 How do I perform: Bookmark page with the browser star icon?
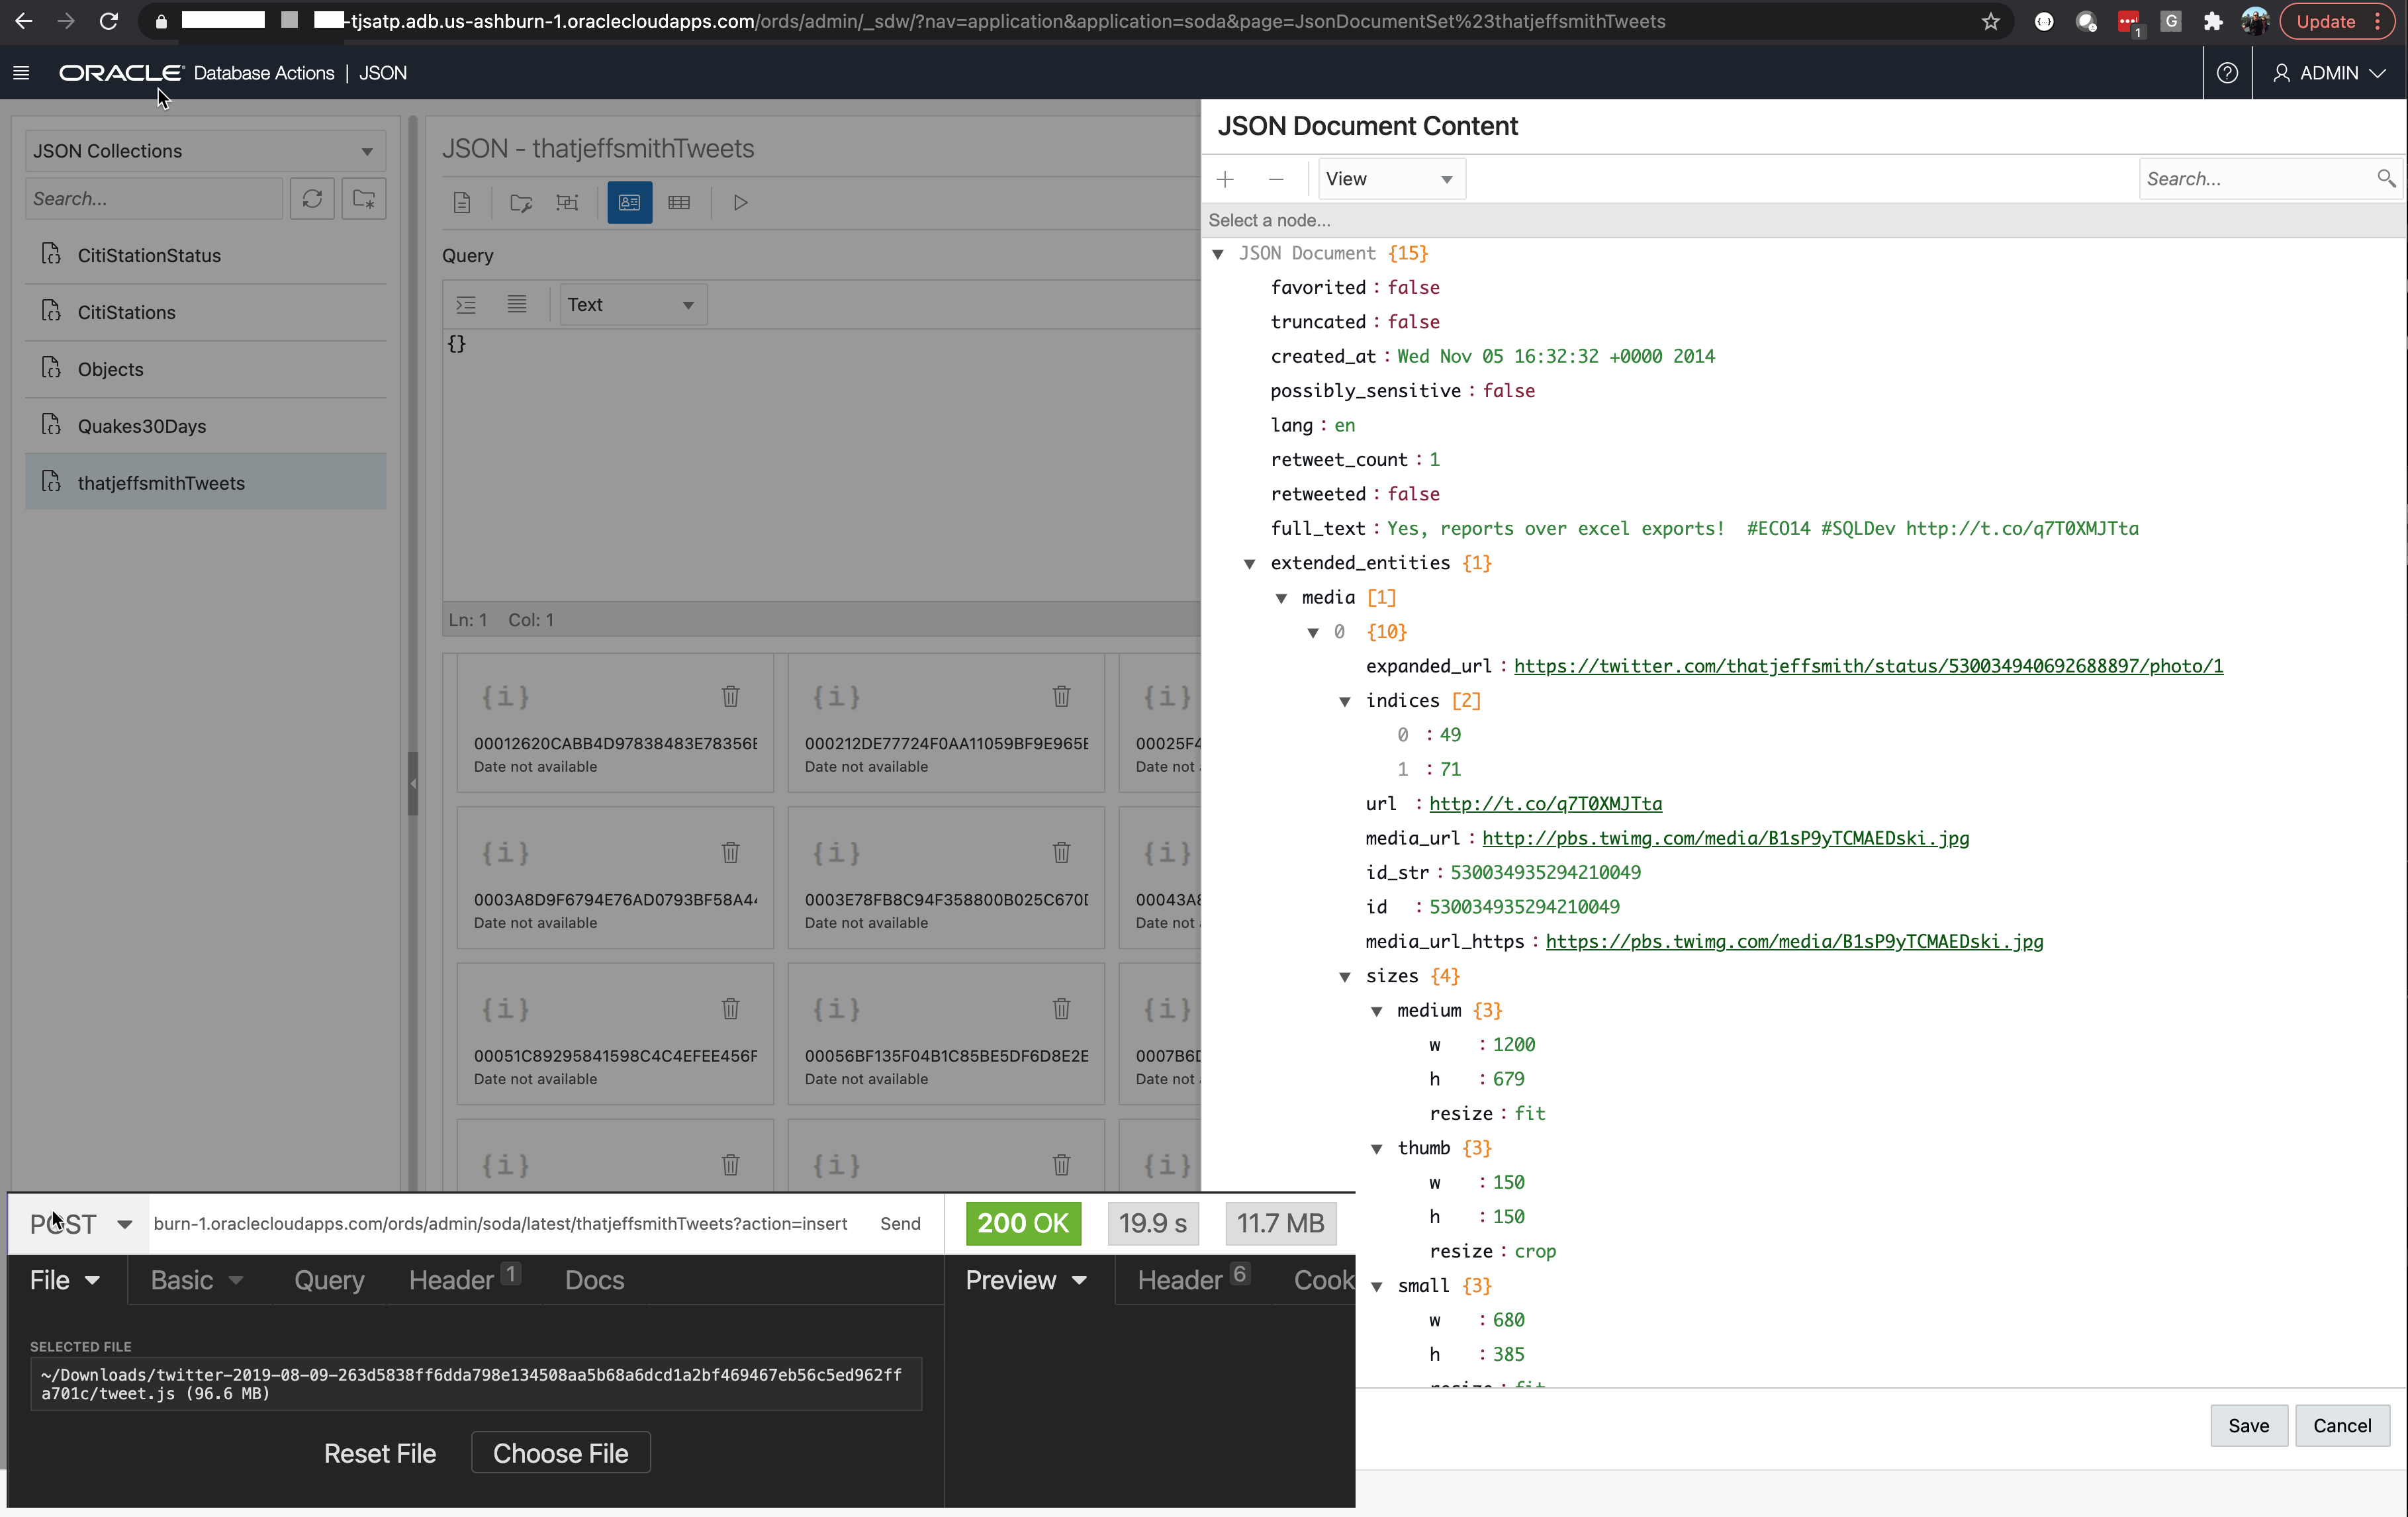[1991, 22]
